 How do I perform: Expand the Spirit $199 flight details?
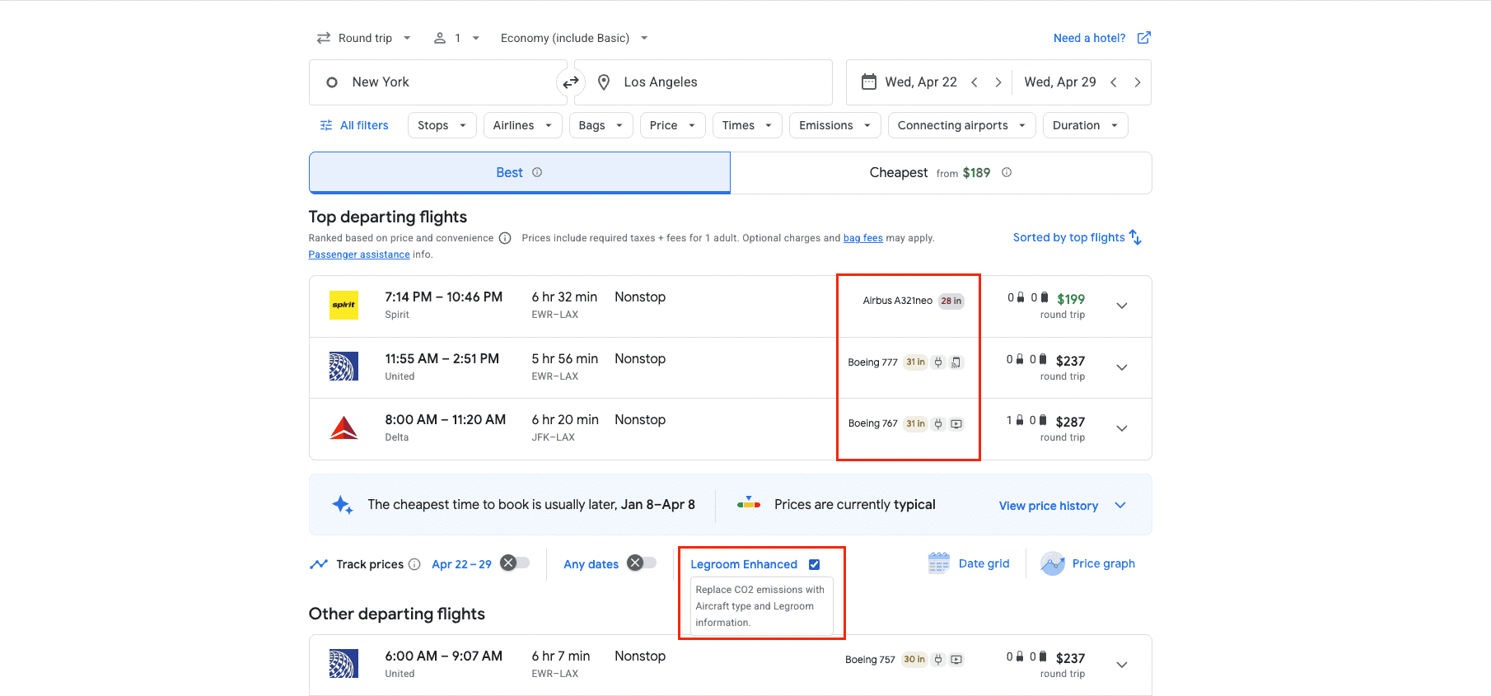click(1122, 306)
